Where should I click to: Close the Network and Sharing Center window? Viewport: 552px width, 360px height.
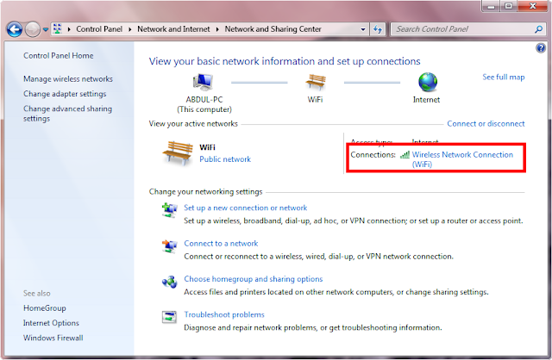[532, 6]
